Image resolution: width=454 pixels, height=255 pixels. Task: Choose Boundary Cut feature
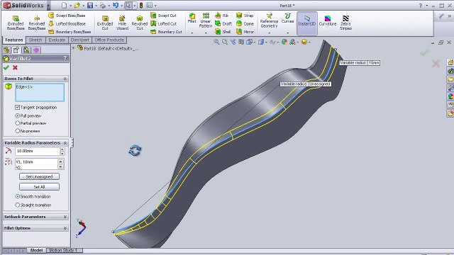166,32
